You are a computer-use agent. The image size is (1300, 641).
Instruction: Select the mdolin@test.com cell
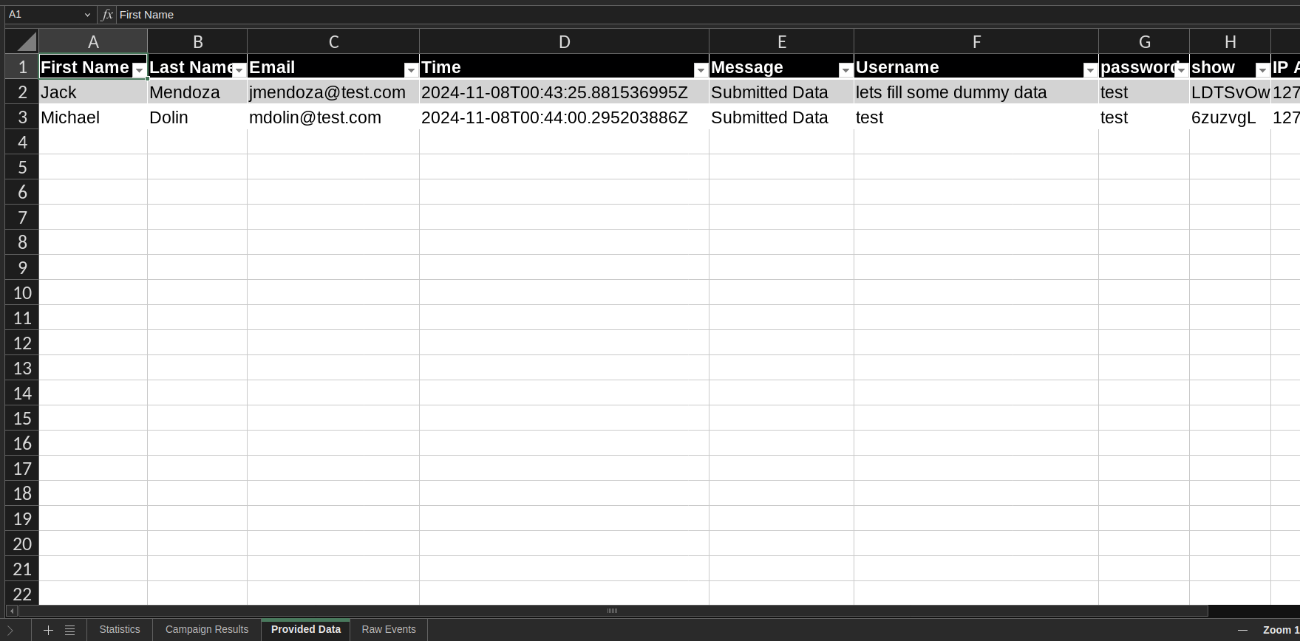[333, 117]
